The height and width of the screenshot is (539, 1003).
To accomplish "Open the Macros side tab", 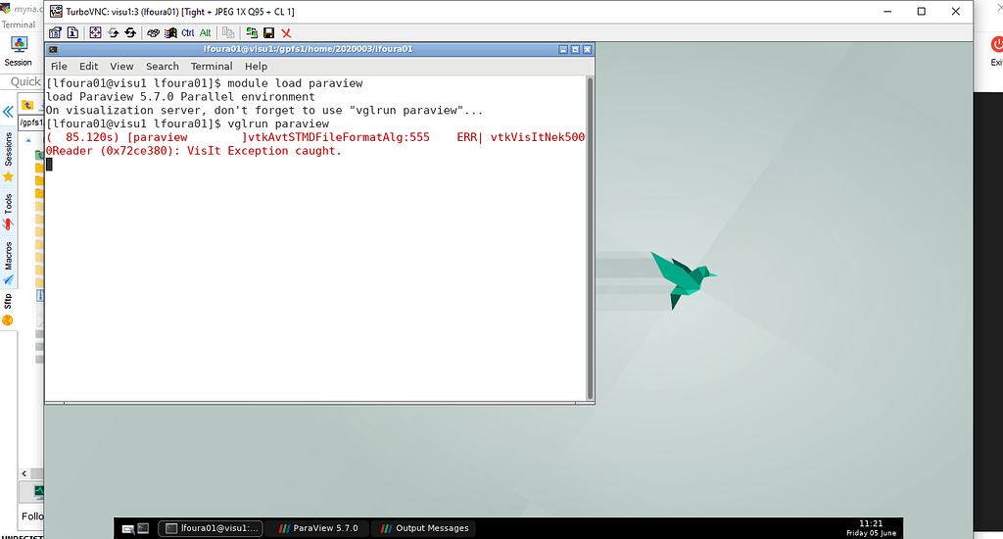I will 8,263.
